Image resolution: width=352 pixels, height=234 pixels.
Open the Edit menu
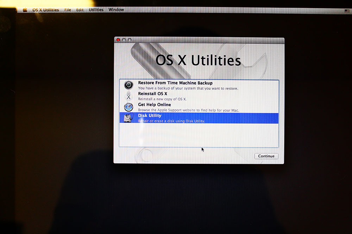(80, 10)
